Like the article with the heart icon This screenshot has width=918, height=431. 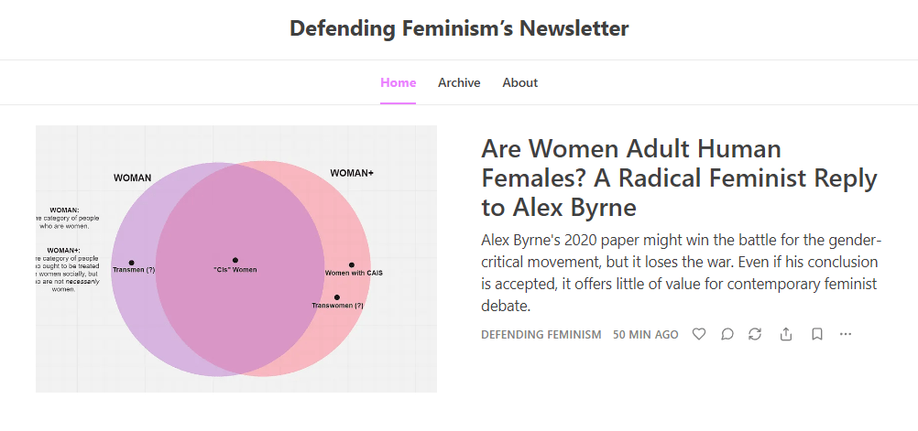click(699, 334)
